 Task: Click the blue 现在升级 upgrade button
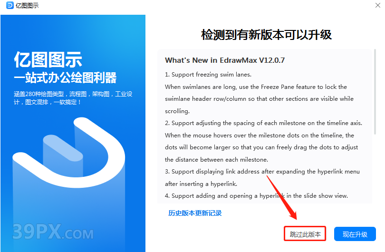click(x=355, y=234)
